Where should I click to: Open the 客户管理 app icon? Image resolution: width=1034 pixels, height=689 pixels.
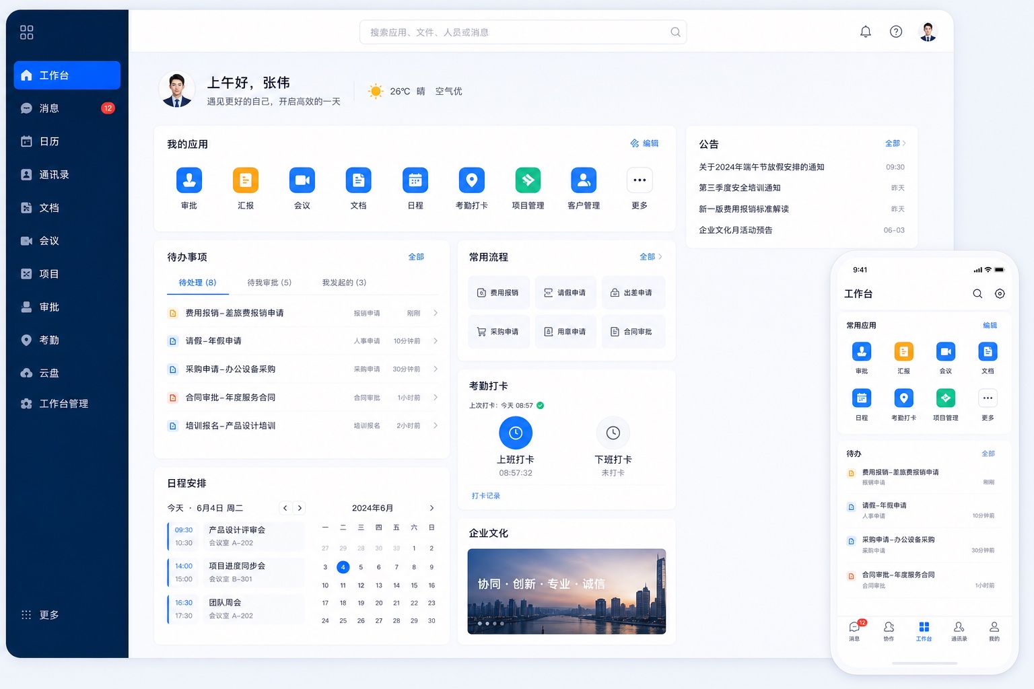pos(584,180)
